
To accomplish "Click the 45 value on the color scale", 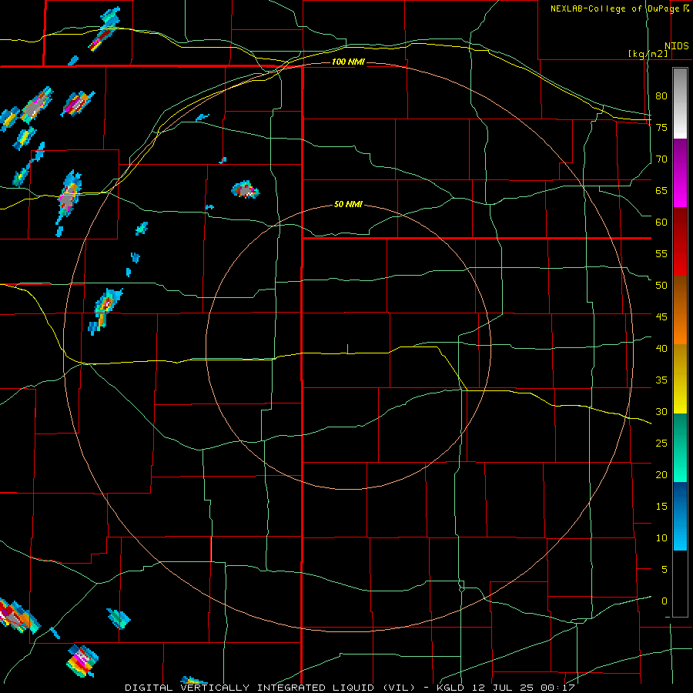I will [x=661, y=317].
